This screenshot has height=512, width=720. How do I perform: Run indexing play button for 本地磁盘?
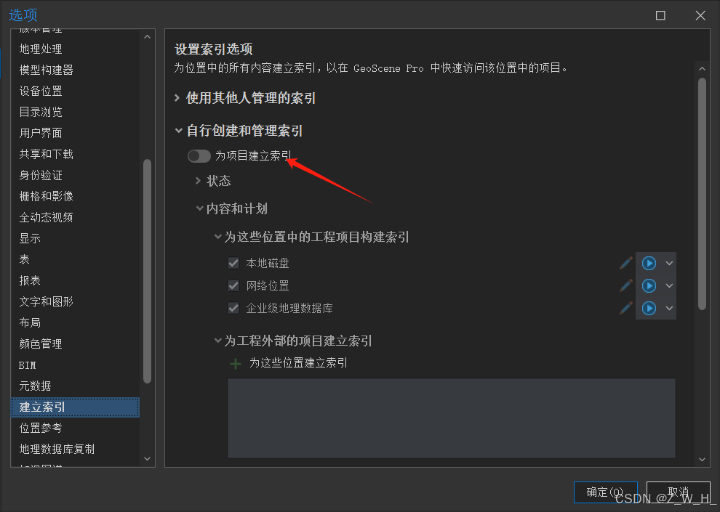pyautogui.click(x=649, y=263)
